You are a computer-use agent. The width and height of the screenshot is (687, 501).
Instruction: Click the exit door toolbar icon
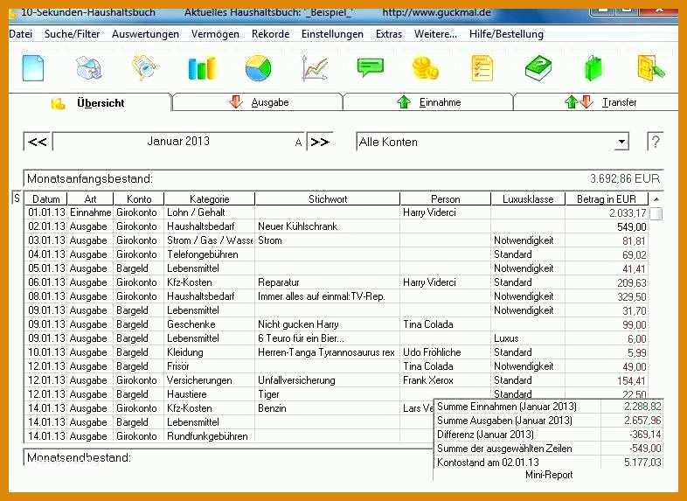(651, 68)
